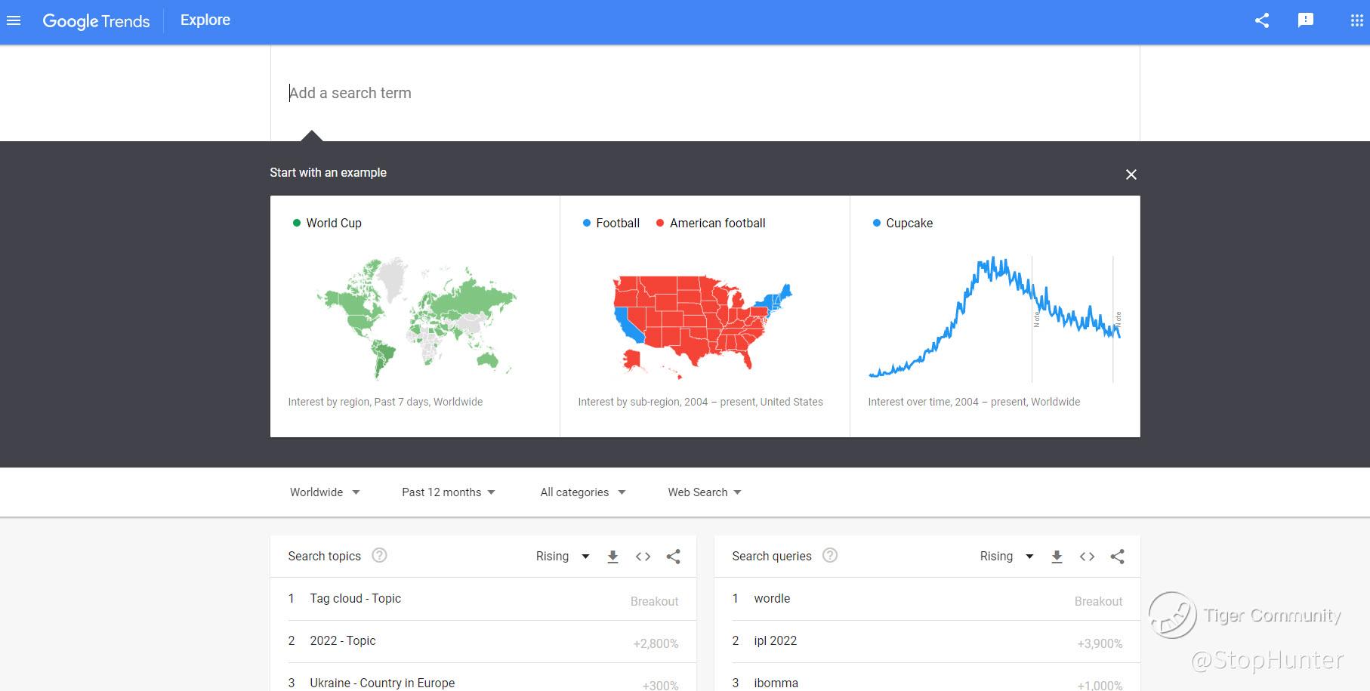The height and width of the screenshot is (691, 1370).
Task: Click the share icon in the header
Action: (x=1261, y=21)
